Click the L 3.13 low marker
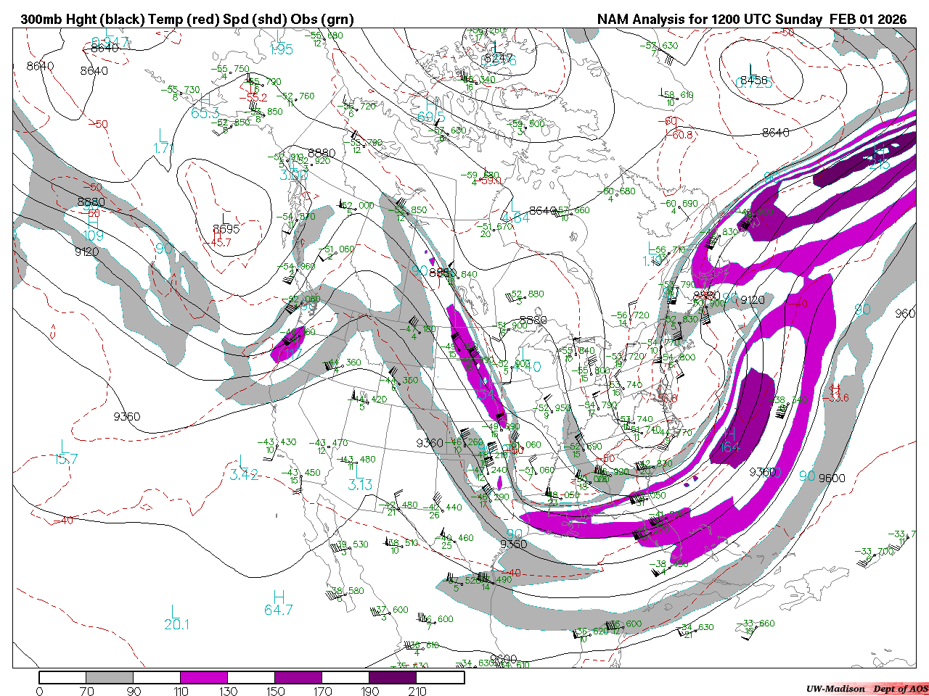Viewport: 929px width, 696px height. (x=359, y=478)
